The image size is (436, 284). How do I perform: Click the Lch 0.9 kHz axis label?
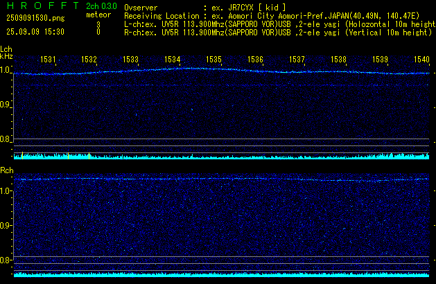(5, 105)
